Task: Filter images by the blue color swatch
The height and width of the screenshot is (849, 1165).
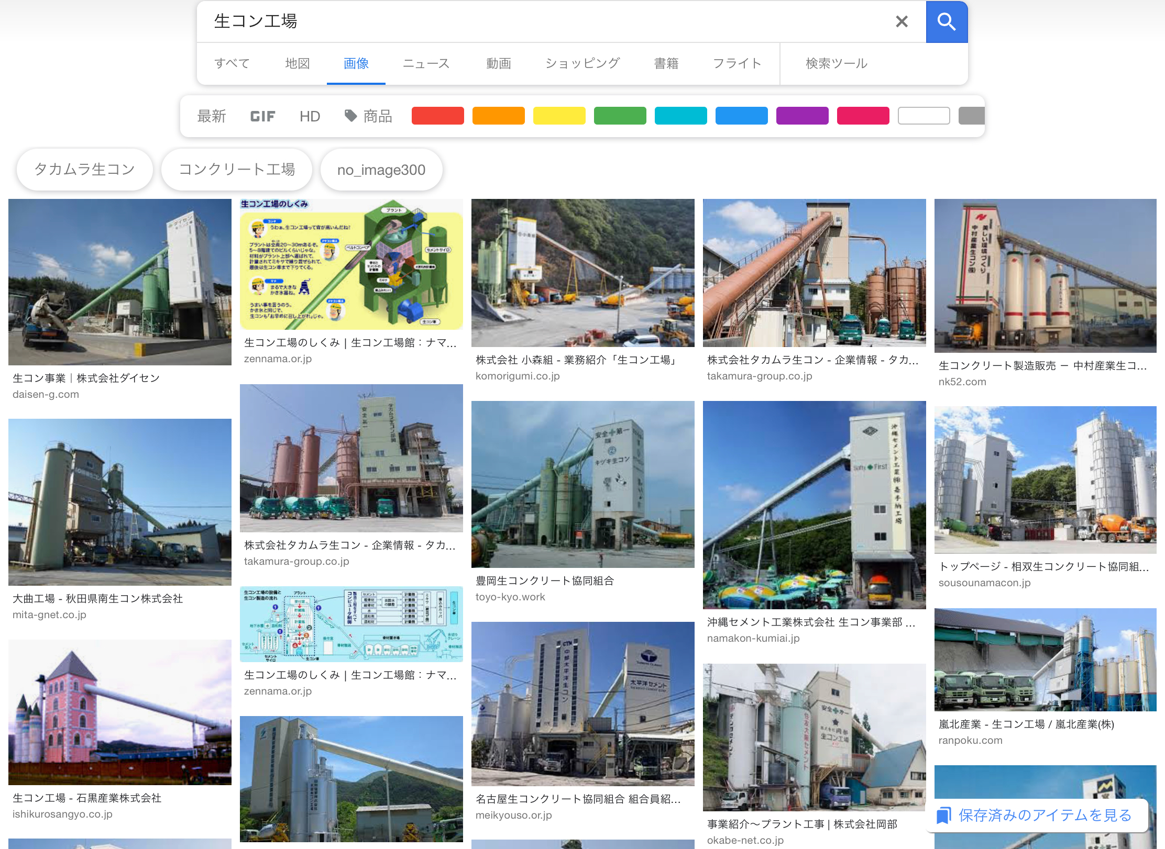Action: 742,116
